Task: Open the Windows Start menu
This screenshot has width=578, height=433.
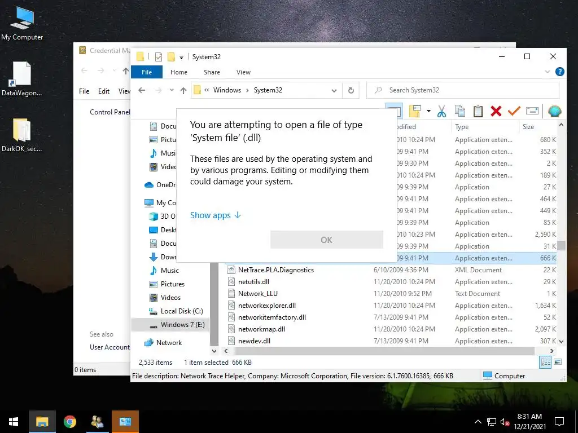Action: (x=14, y=422)
